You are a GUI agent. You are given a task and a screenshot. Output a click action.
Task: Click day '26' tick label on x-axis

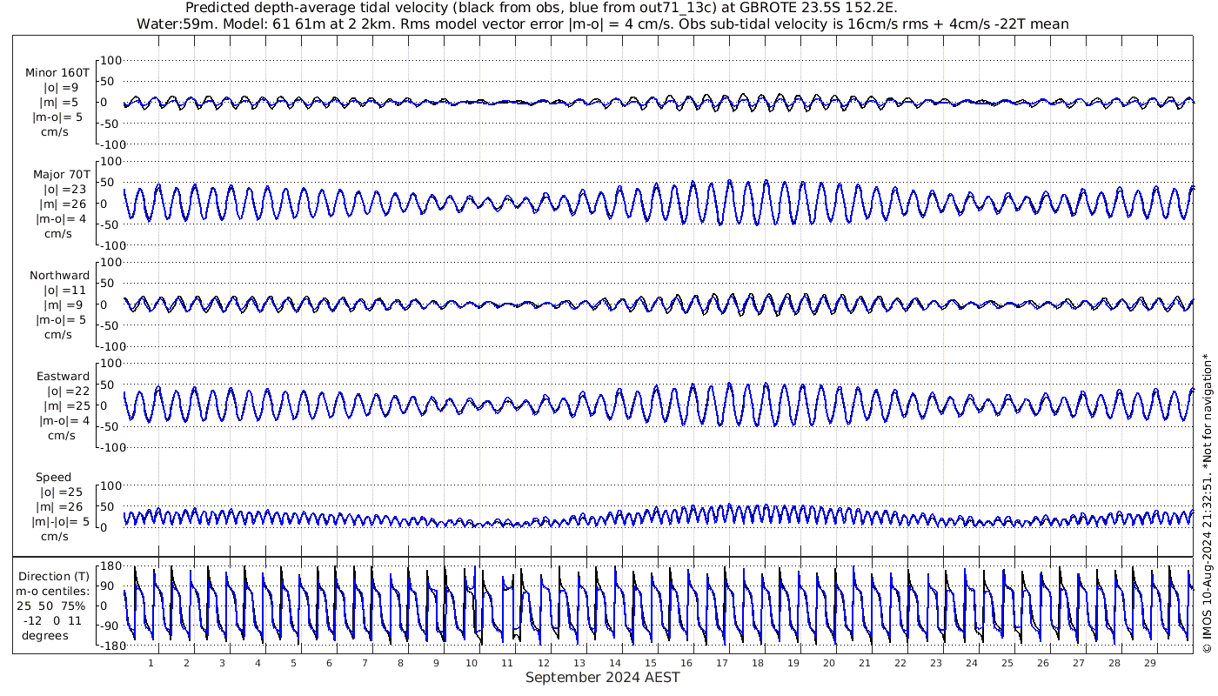point(1042,662)
